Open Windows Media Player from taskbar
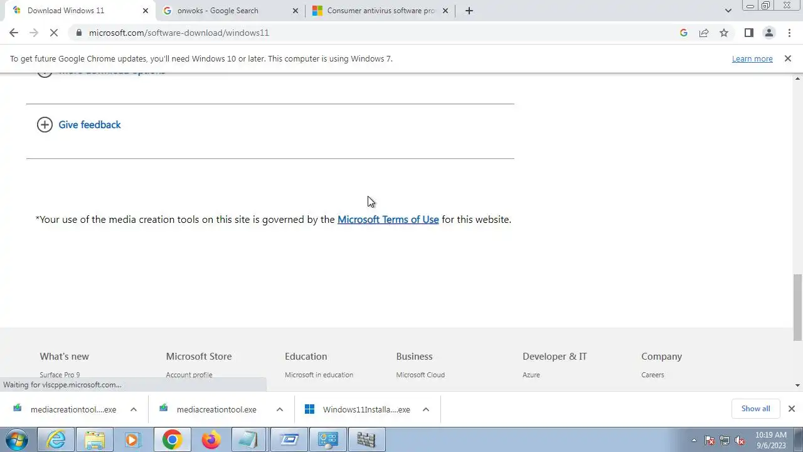 (132, 439)
